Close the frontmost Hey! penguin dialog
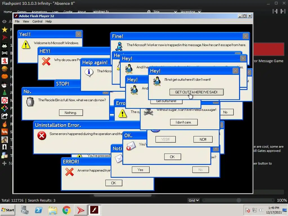Image resolution: width=288 pixels, height=216 pixels. [x=235, y=71]
